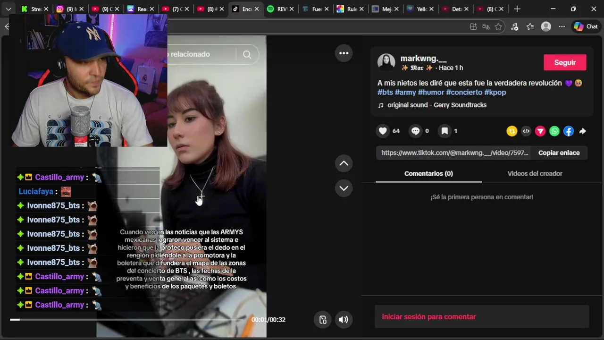Select the Videos del creador tab

tap(535, 173)
